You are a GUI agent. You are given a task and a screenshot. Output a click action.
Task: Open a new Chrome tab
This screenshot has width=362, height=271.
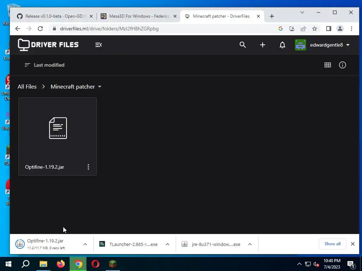click(x=272, y=16)
